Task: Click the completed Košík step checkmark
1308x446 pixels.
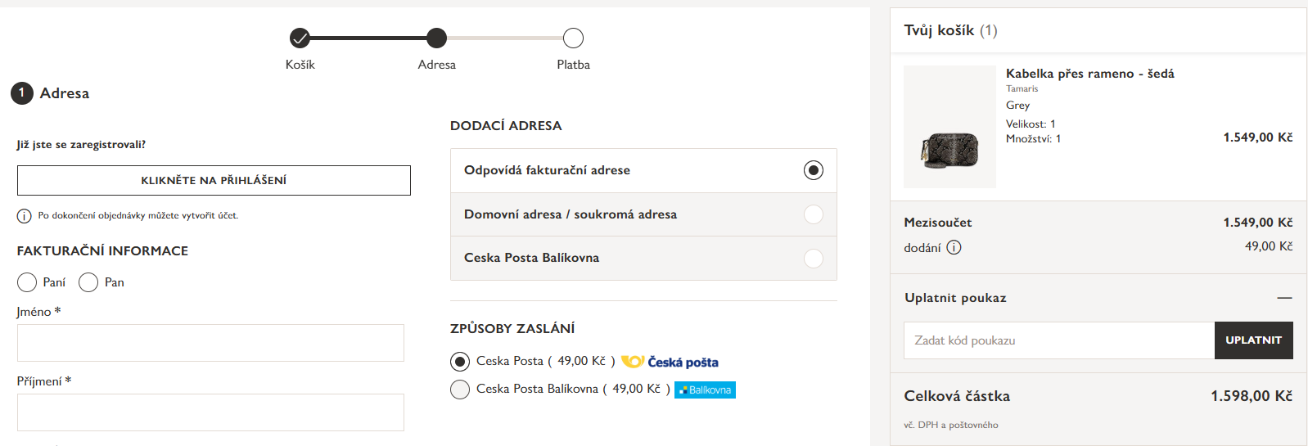Action: coord(300,38)
